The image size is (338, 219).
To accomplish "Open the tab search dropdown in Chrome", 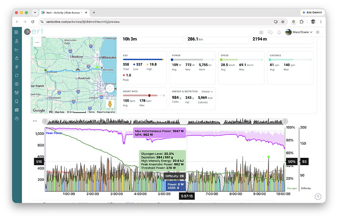I will click(x=35, y=13).
